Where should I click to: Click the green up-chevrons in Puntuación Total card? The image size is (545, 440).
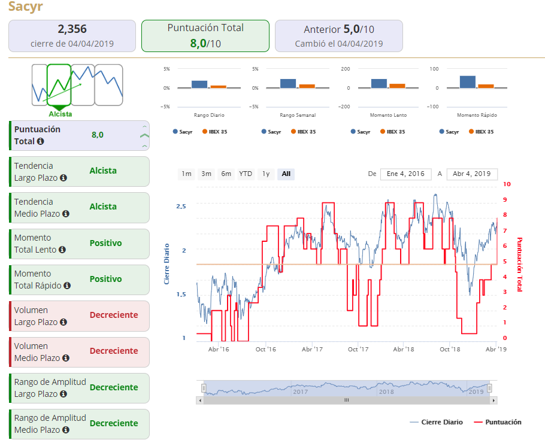click(x=144, y=136)
